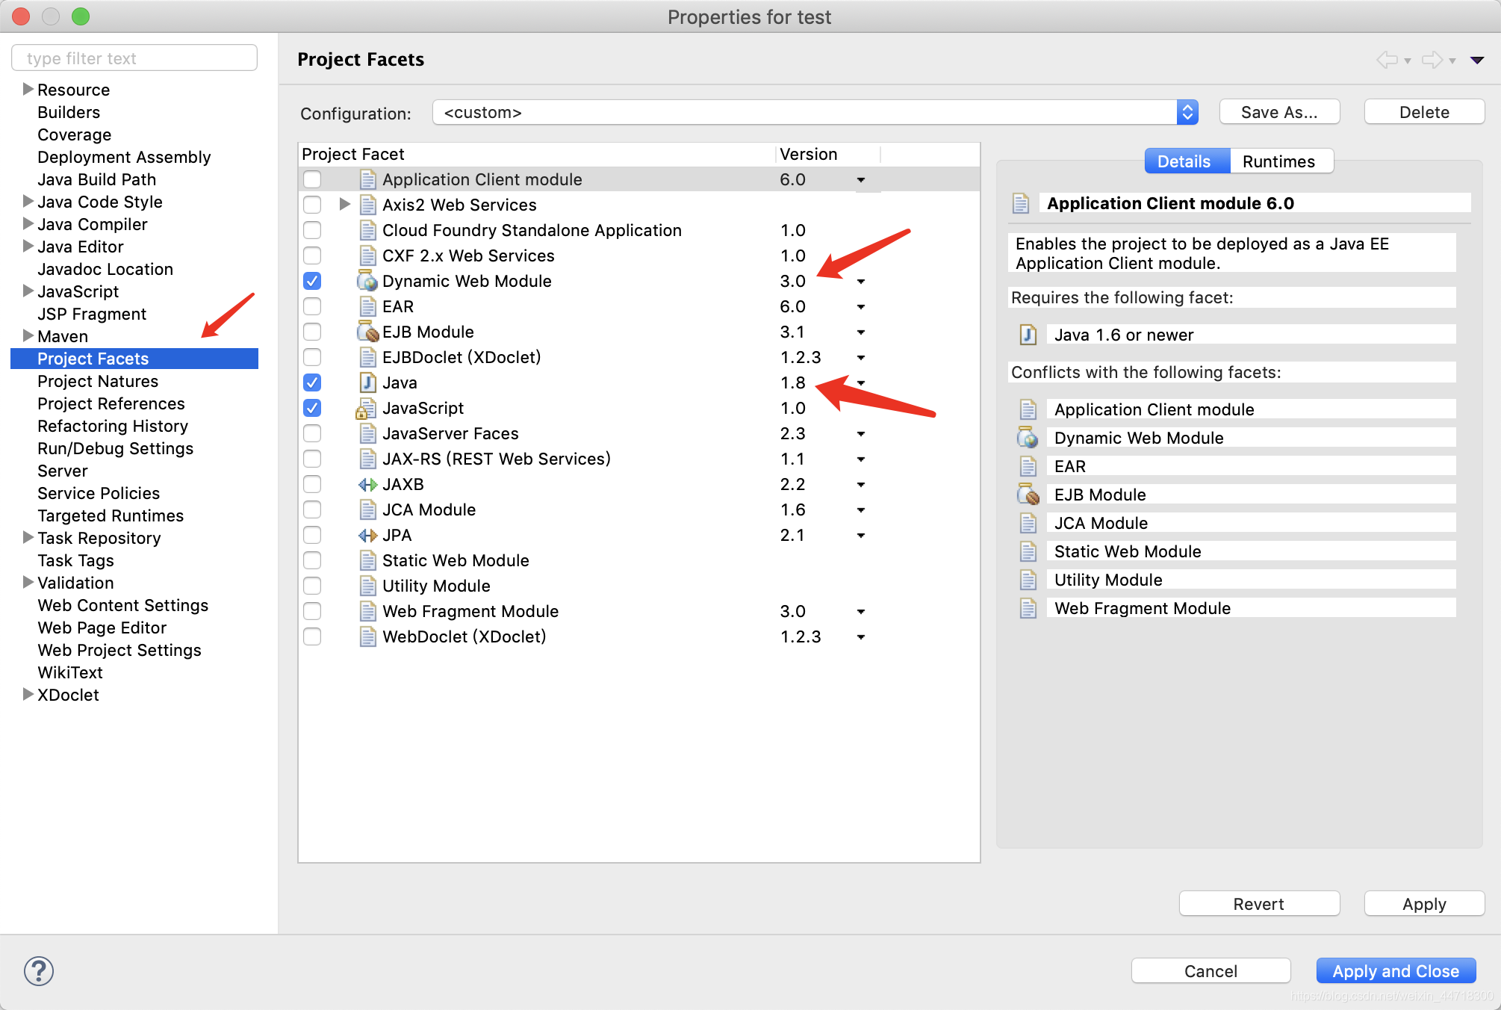Focus the type filter text field
Image resolution: width=1501 pixels, height=1010 pixels.
click(134, 58)
